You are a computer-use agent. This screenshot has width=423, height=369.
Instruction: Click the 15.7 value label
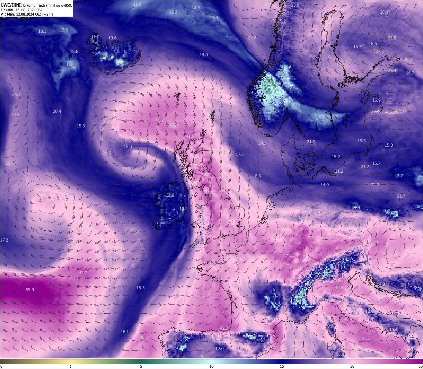[376, 163]
